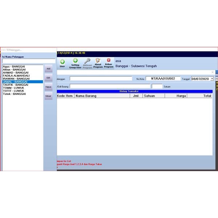218x218 pixels.
Task: Click the Pelanggan text field
Action: coord(101,78)
